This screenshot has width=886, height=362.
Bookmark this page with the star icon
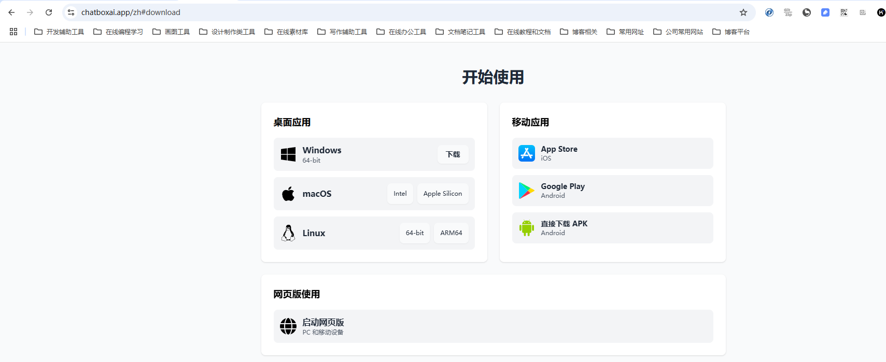[x=743, y=12]
